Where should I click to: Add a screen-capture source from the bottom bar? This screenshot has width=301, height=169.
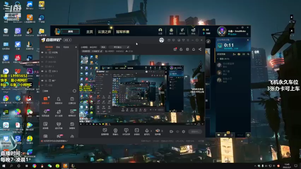coord(105,132)
